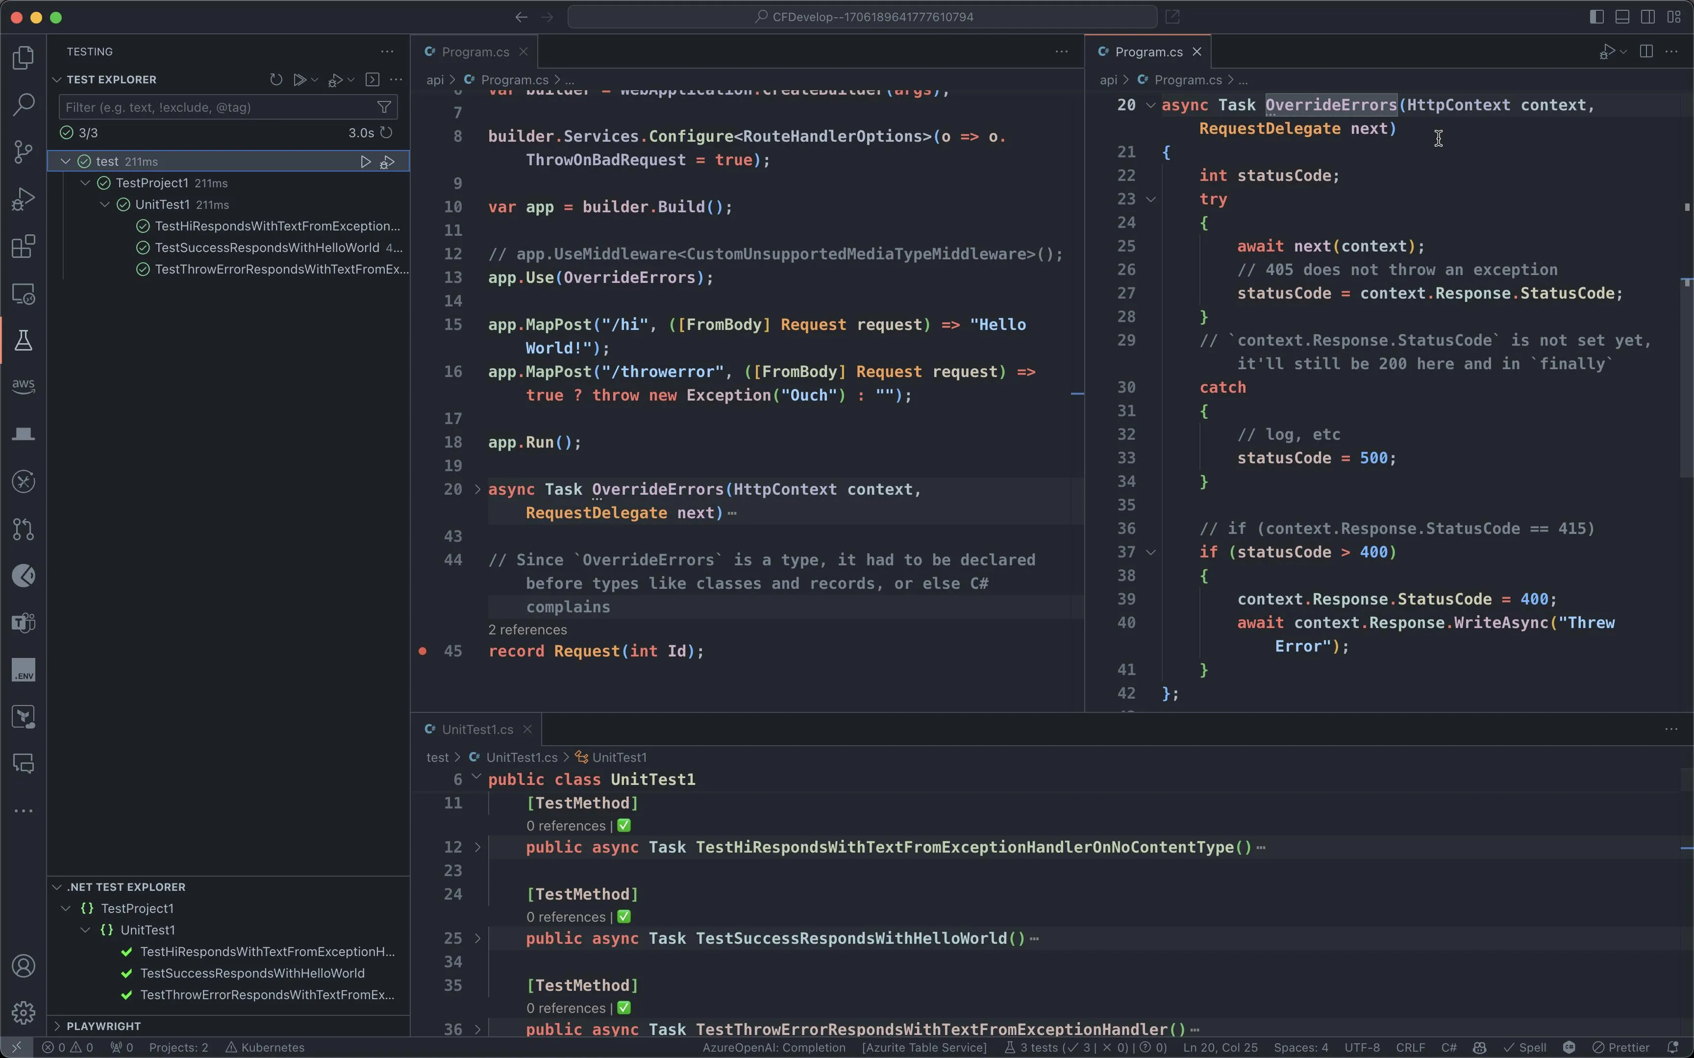Switch to the UnitTest1.cs tab

pos(477,729)
